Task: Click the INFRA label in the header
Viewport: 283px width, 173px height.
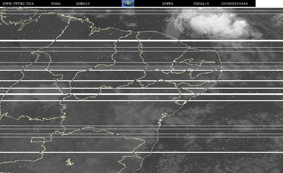Action: 167,3
